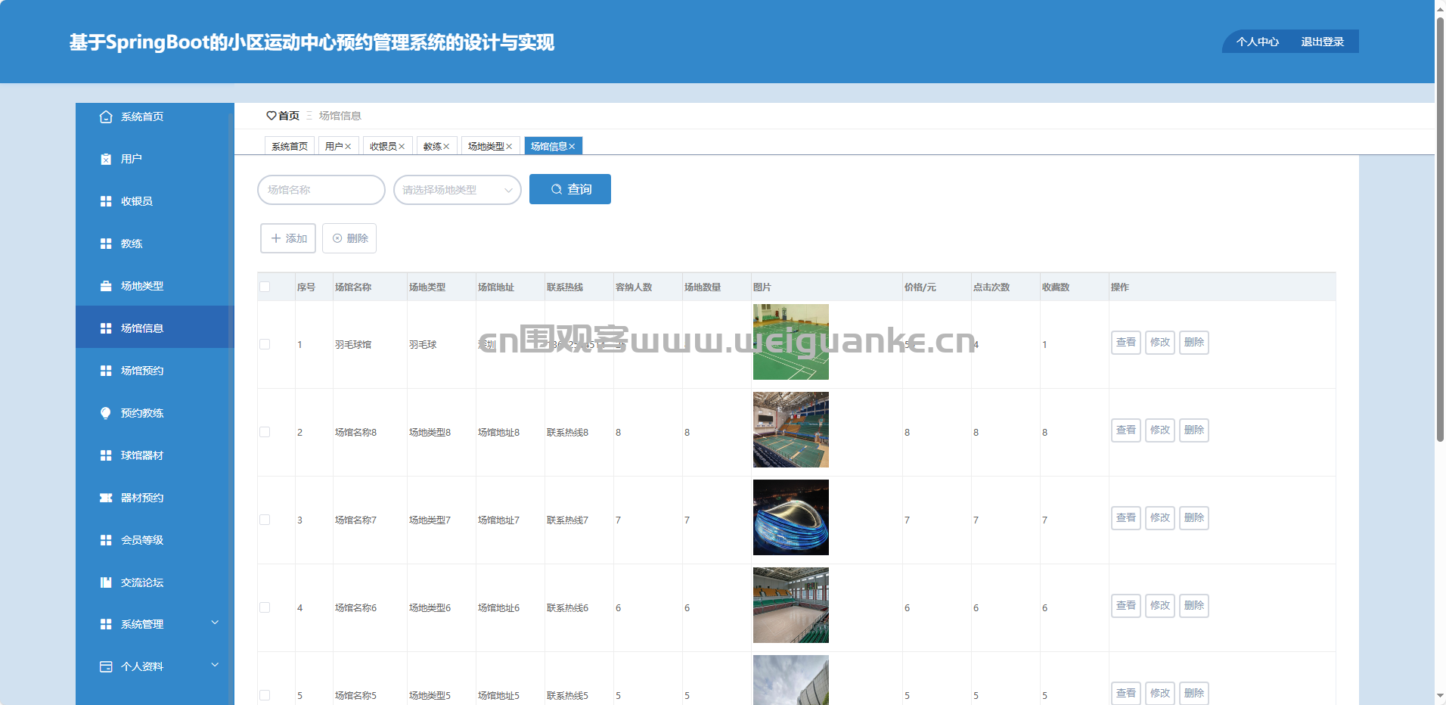Close the 用户 tab
This screenshot has height=705, width=1446.
click(x=348, y=147)
